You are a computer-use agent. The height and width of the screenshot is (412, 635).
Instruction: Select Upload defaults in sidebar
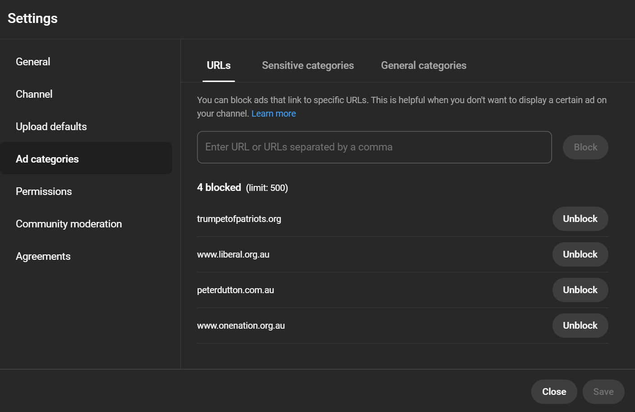click(x=51, y=127)
